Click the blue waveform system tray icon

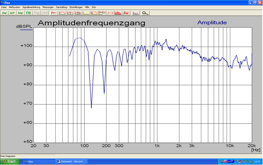(229, 162)
